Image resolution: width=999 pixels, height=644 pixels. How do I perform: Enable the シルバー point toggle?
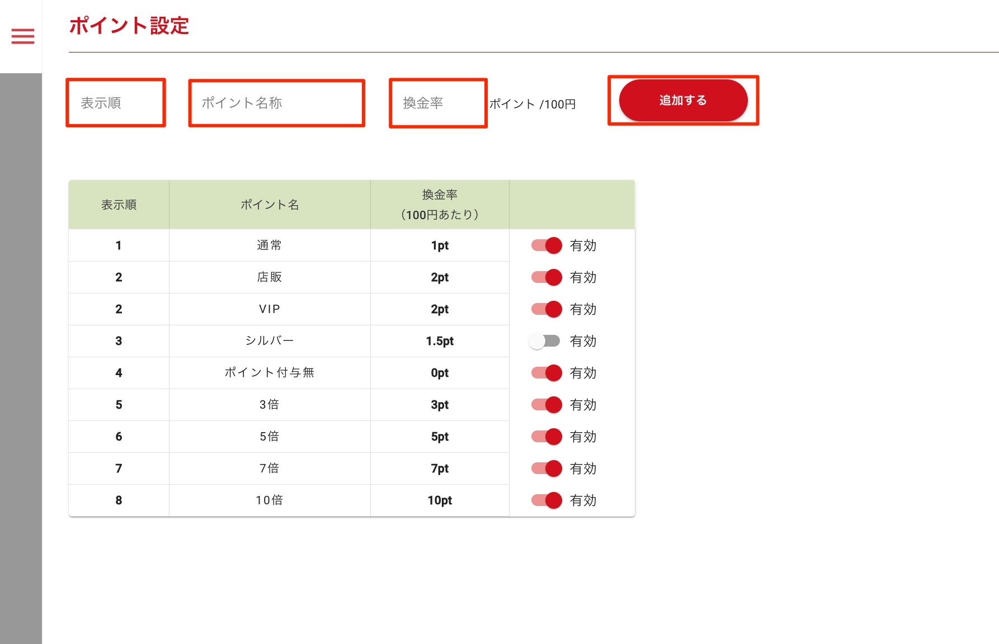point(545,341)
